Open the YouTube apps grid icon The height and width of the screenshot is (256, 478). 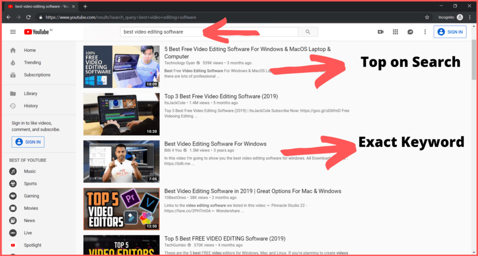point(395,32)
